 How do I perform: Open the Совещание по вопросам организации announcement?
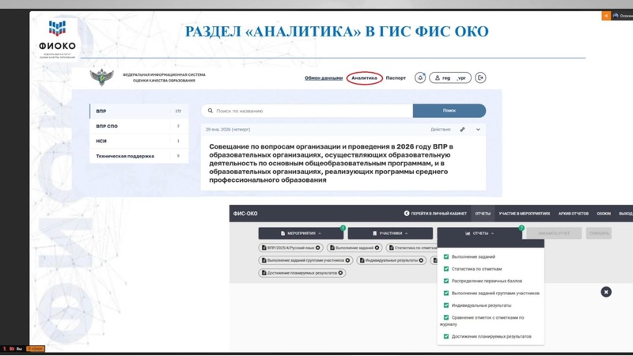pos(331,163)
